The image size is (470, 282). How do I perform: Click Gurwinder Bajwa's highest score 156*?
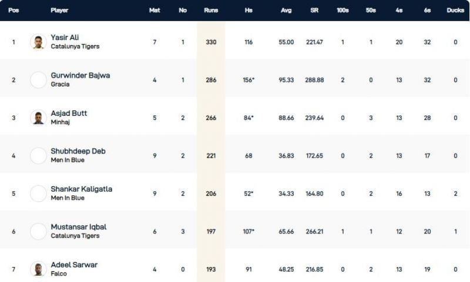[249, 80]
